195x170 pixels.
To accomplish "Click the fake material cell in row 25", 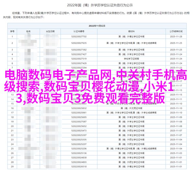I will (131, 149).
